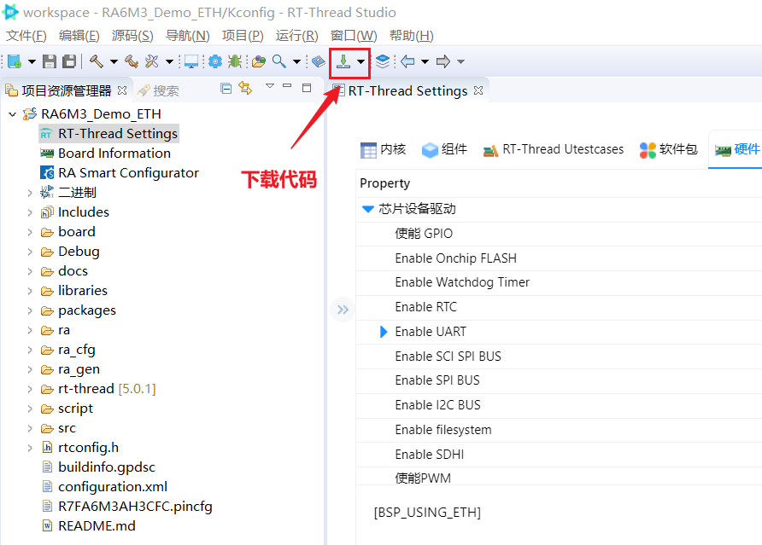The height and width of the screenshot is (545, 762).
Task: Collapse the 芯片设备驱动 section triangle
Action: [368, 209]
